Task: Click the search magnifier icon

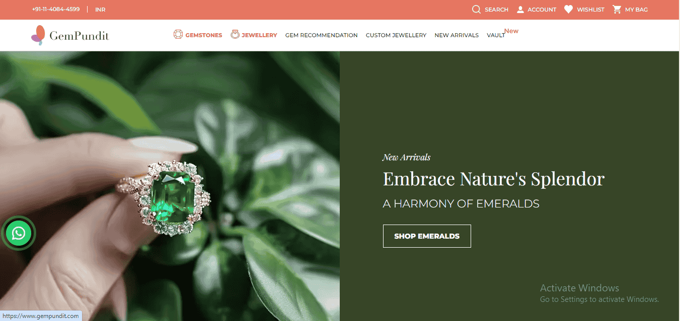Action: tap(476, 10)
